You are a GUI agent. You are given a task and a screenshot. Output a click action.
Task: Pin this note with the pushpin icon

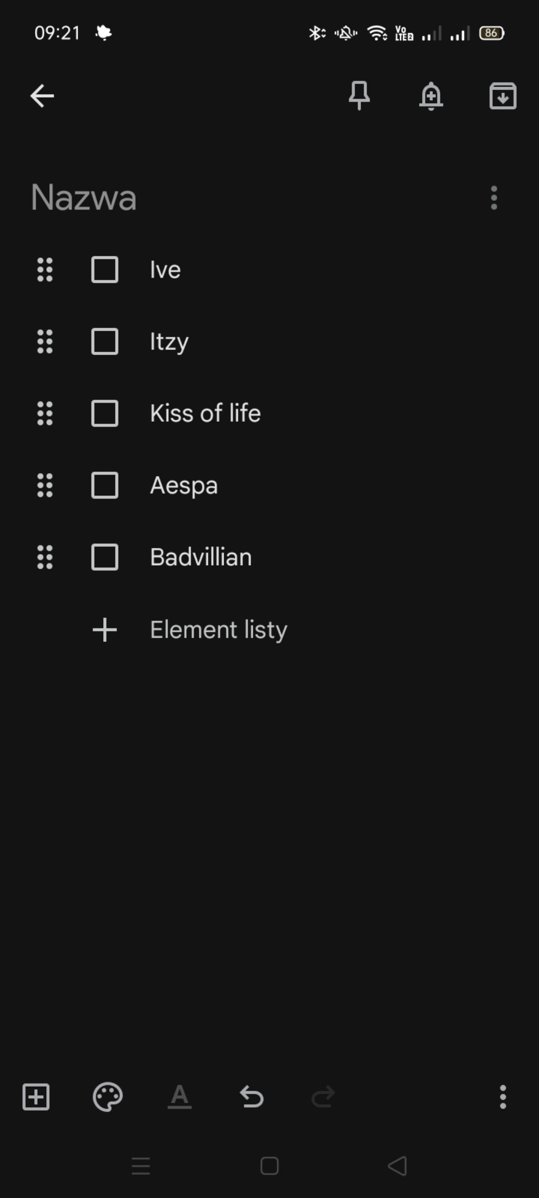pyautogui.click(x=359, y=96)
